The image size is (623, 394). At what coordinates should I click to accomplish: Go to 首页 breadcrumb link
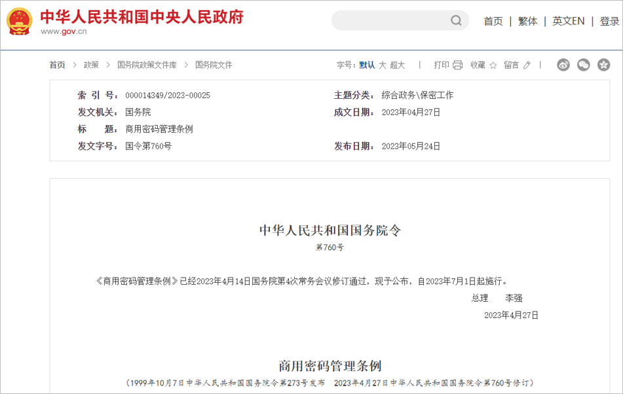(57, 65)
